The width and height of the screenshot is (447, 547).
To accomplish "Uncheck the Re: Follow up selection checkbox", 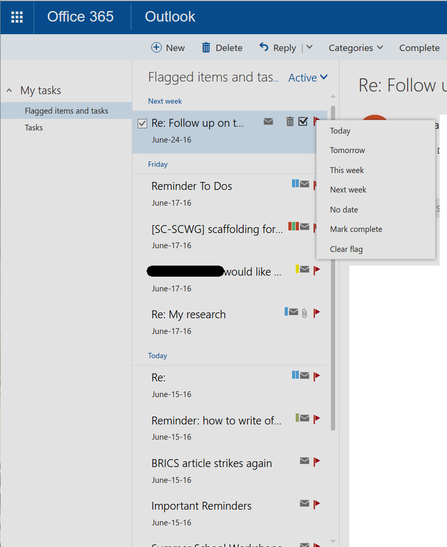I will pyautogui.click(x=142, y=124).
